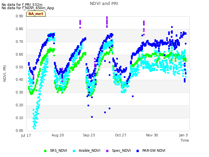Click the BA_met annotation label
Screen dimensions: 209x157
(x=36, y=14)
